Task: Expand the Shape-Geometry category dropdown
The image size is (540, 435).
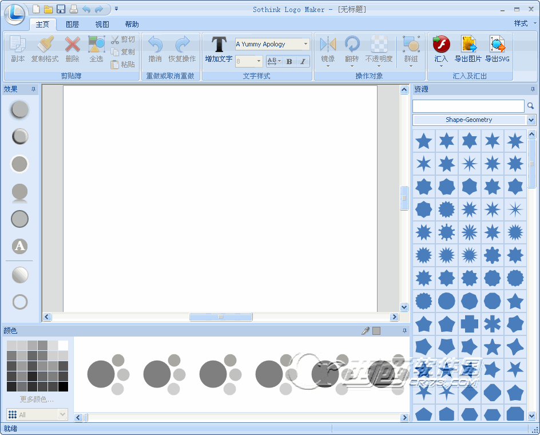Action: [531, 120]
